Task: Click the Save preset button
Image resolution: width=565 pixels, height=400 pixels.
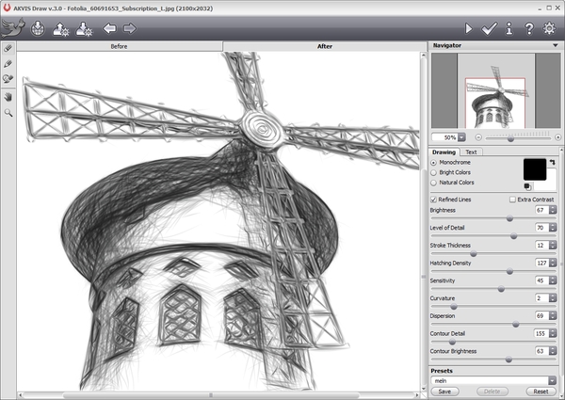Action: (x=444, y=391)
